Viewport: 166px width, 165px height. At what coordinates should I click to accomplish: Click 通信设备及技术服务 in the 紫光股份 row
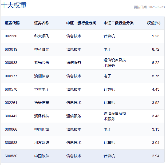115,63
